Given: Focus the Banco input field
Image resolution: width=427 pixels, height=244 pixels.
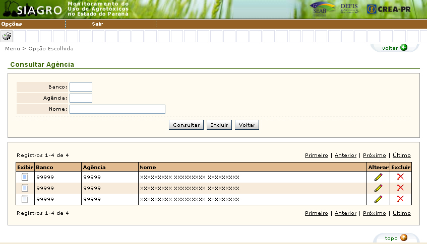Looking at the screenshot, I should (x=81, y=87).
